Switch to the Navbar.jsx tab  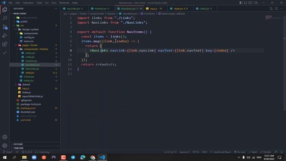pyautogui.click(x=101, y=8)
